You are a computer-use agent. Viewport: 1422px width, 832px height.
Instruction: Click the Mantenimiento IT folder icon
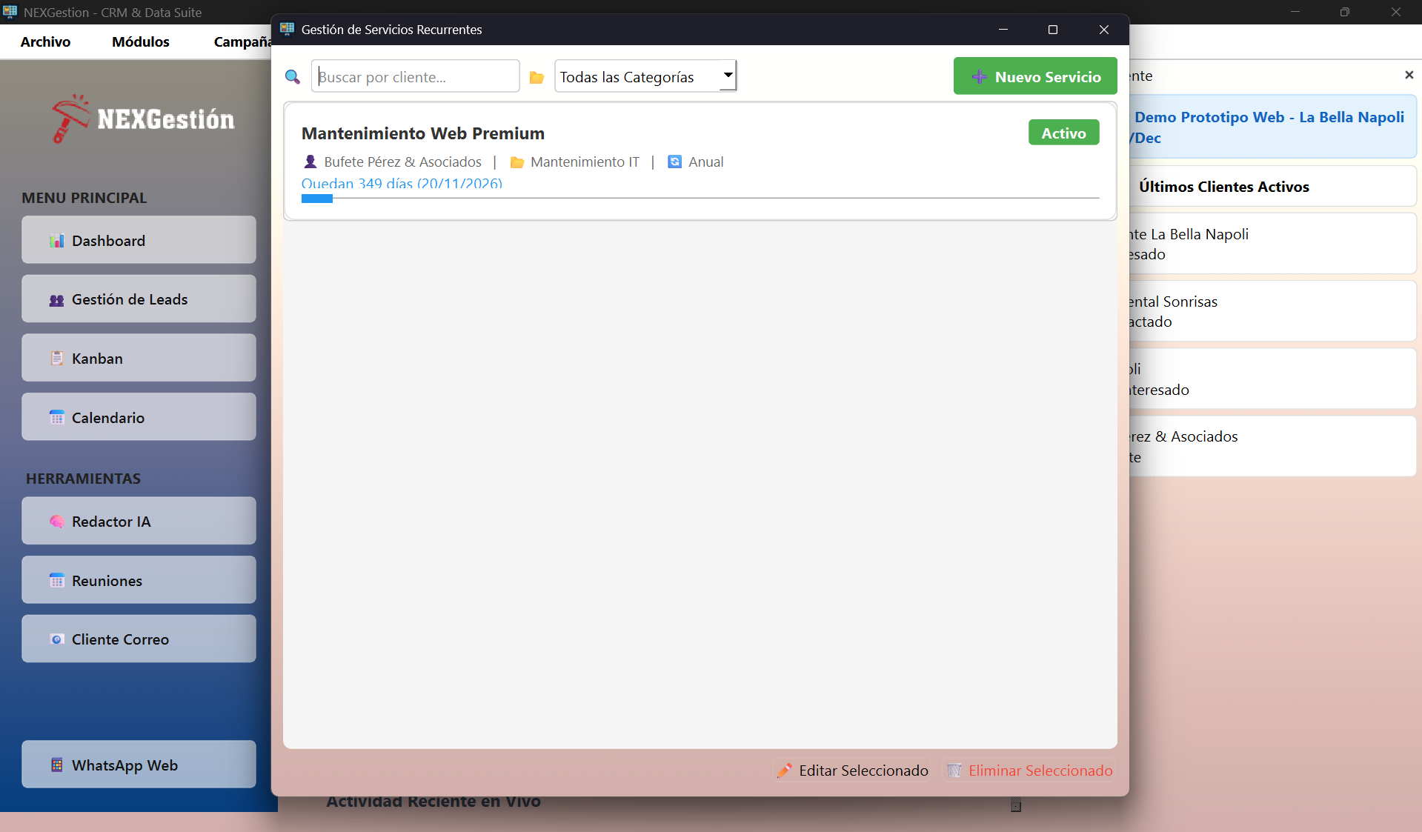(517, 162)
